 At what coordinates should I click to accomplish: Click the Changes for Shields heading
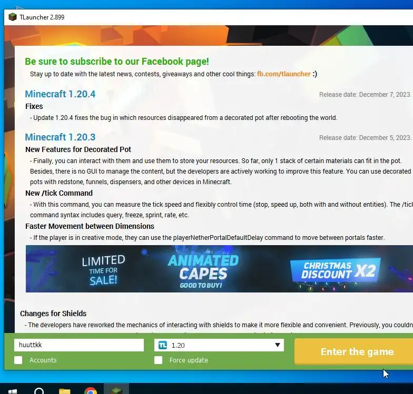pos(53,314)
